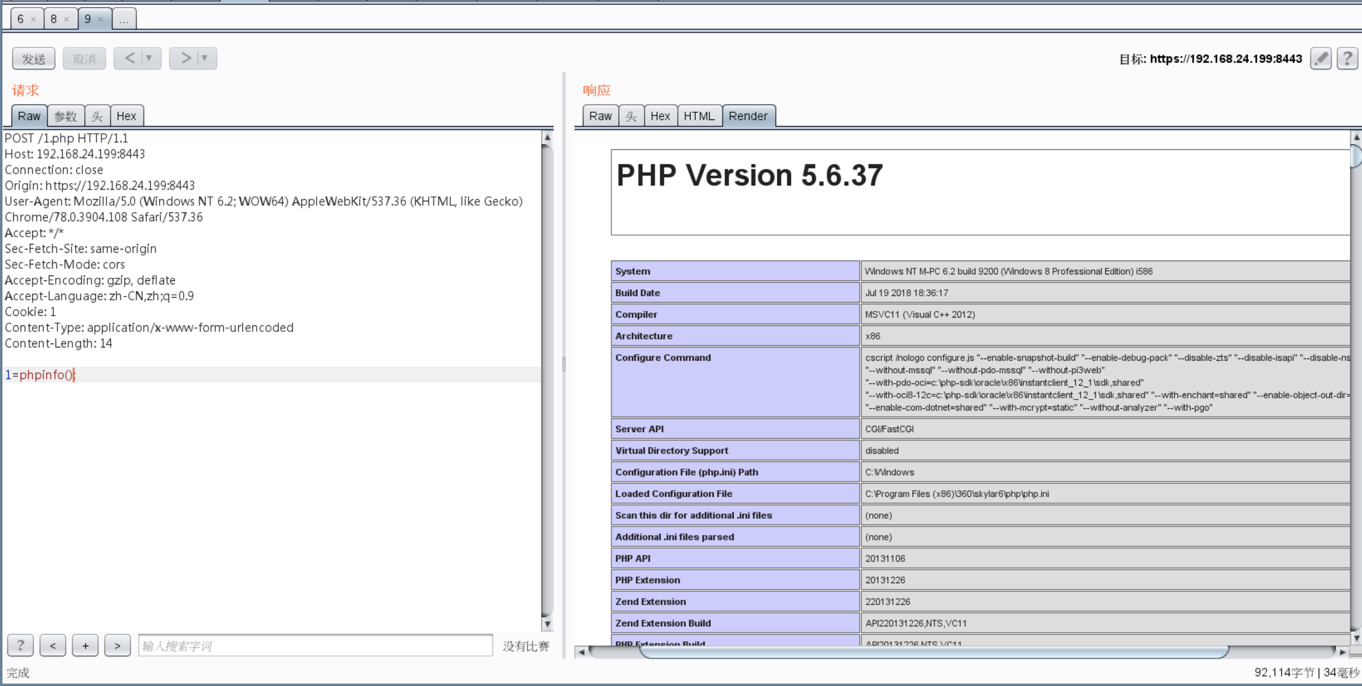
Task: Click the pencil edit target icon
Action: 1321,58
